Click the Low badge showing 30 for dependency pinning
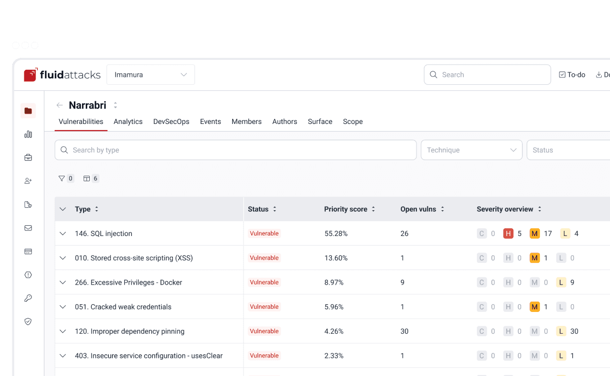The image size is (610, 376). [x=560, y=331]
